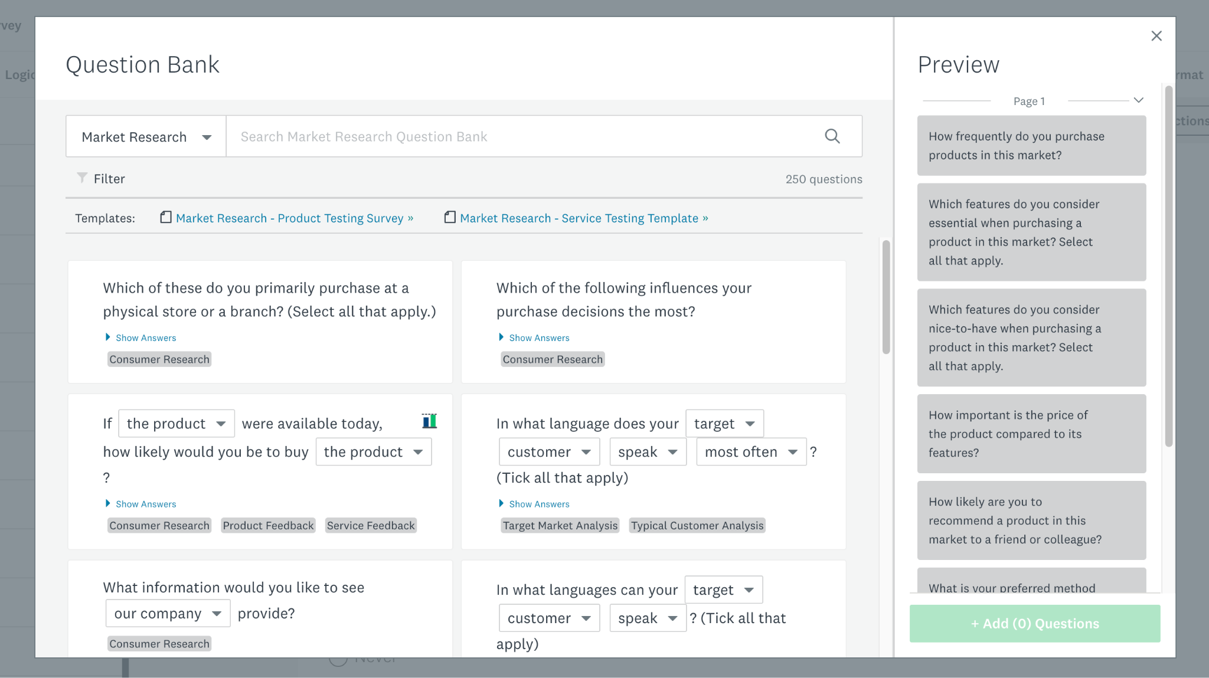Open Market Research - Product Testing Survey template
This screenshot has width=1209, height=678.
295,218
